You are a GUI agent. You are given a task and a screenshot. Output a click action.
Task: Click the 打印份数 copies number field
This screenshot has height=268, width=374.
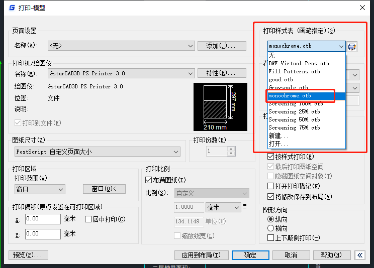point(217,151)
